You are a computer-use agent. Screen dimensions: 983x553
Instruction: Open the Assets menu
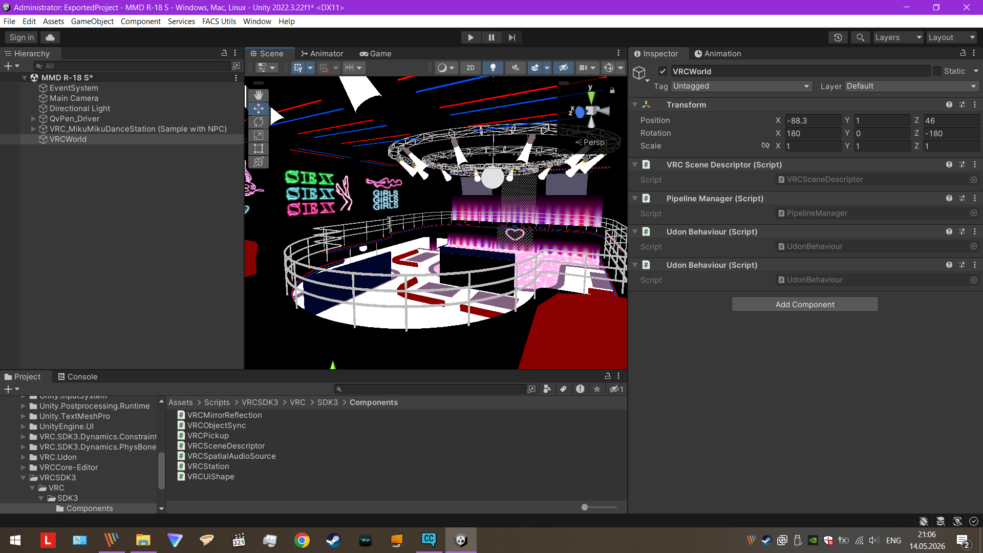pyautogui.click(x=53, y=22)
